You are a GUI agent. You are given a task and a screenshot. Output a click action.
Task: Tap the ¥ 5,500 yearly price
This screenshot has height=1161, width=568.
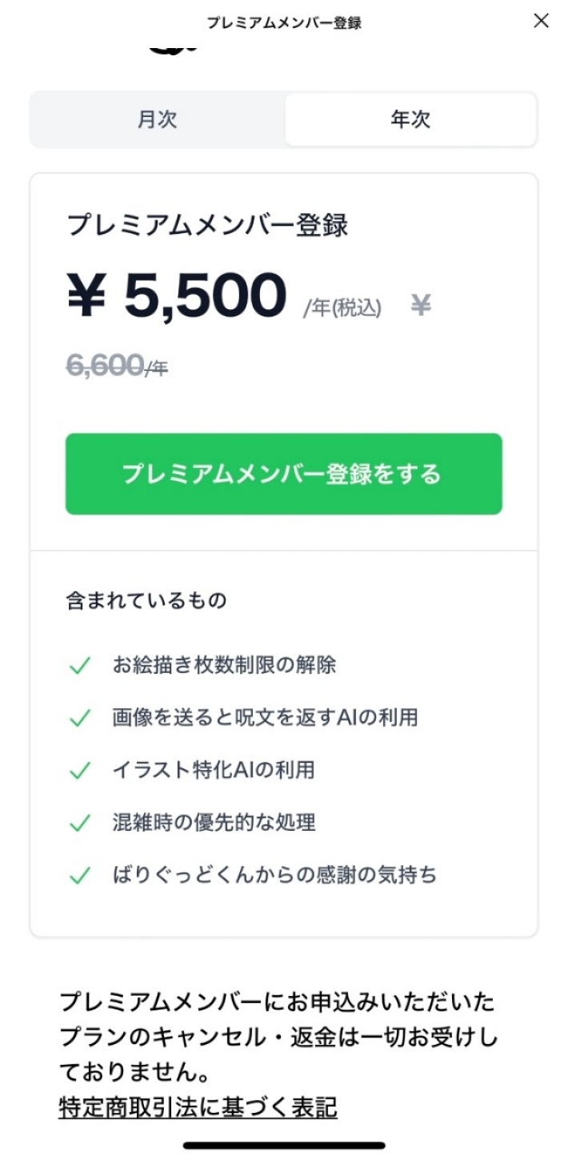[x=176, y=296]
